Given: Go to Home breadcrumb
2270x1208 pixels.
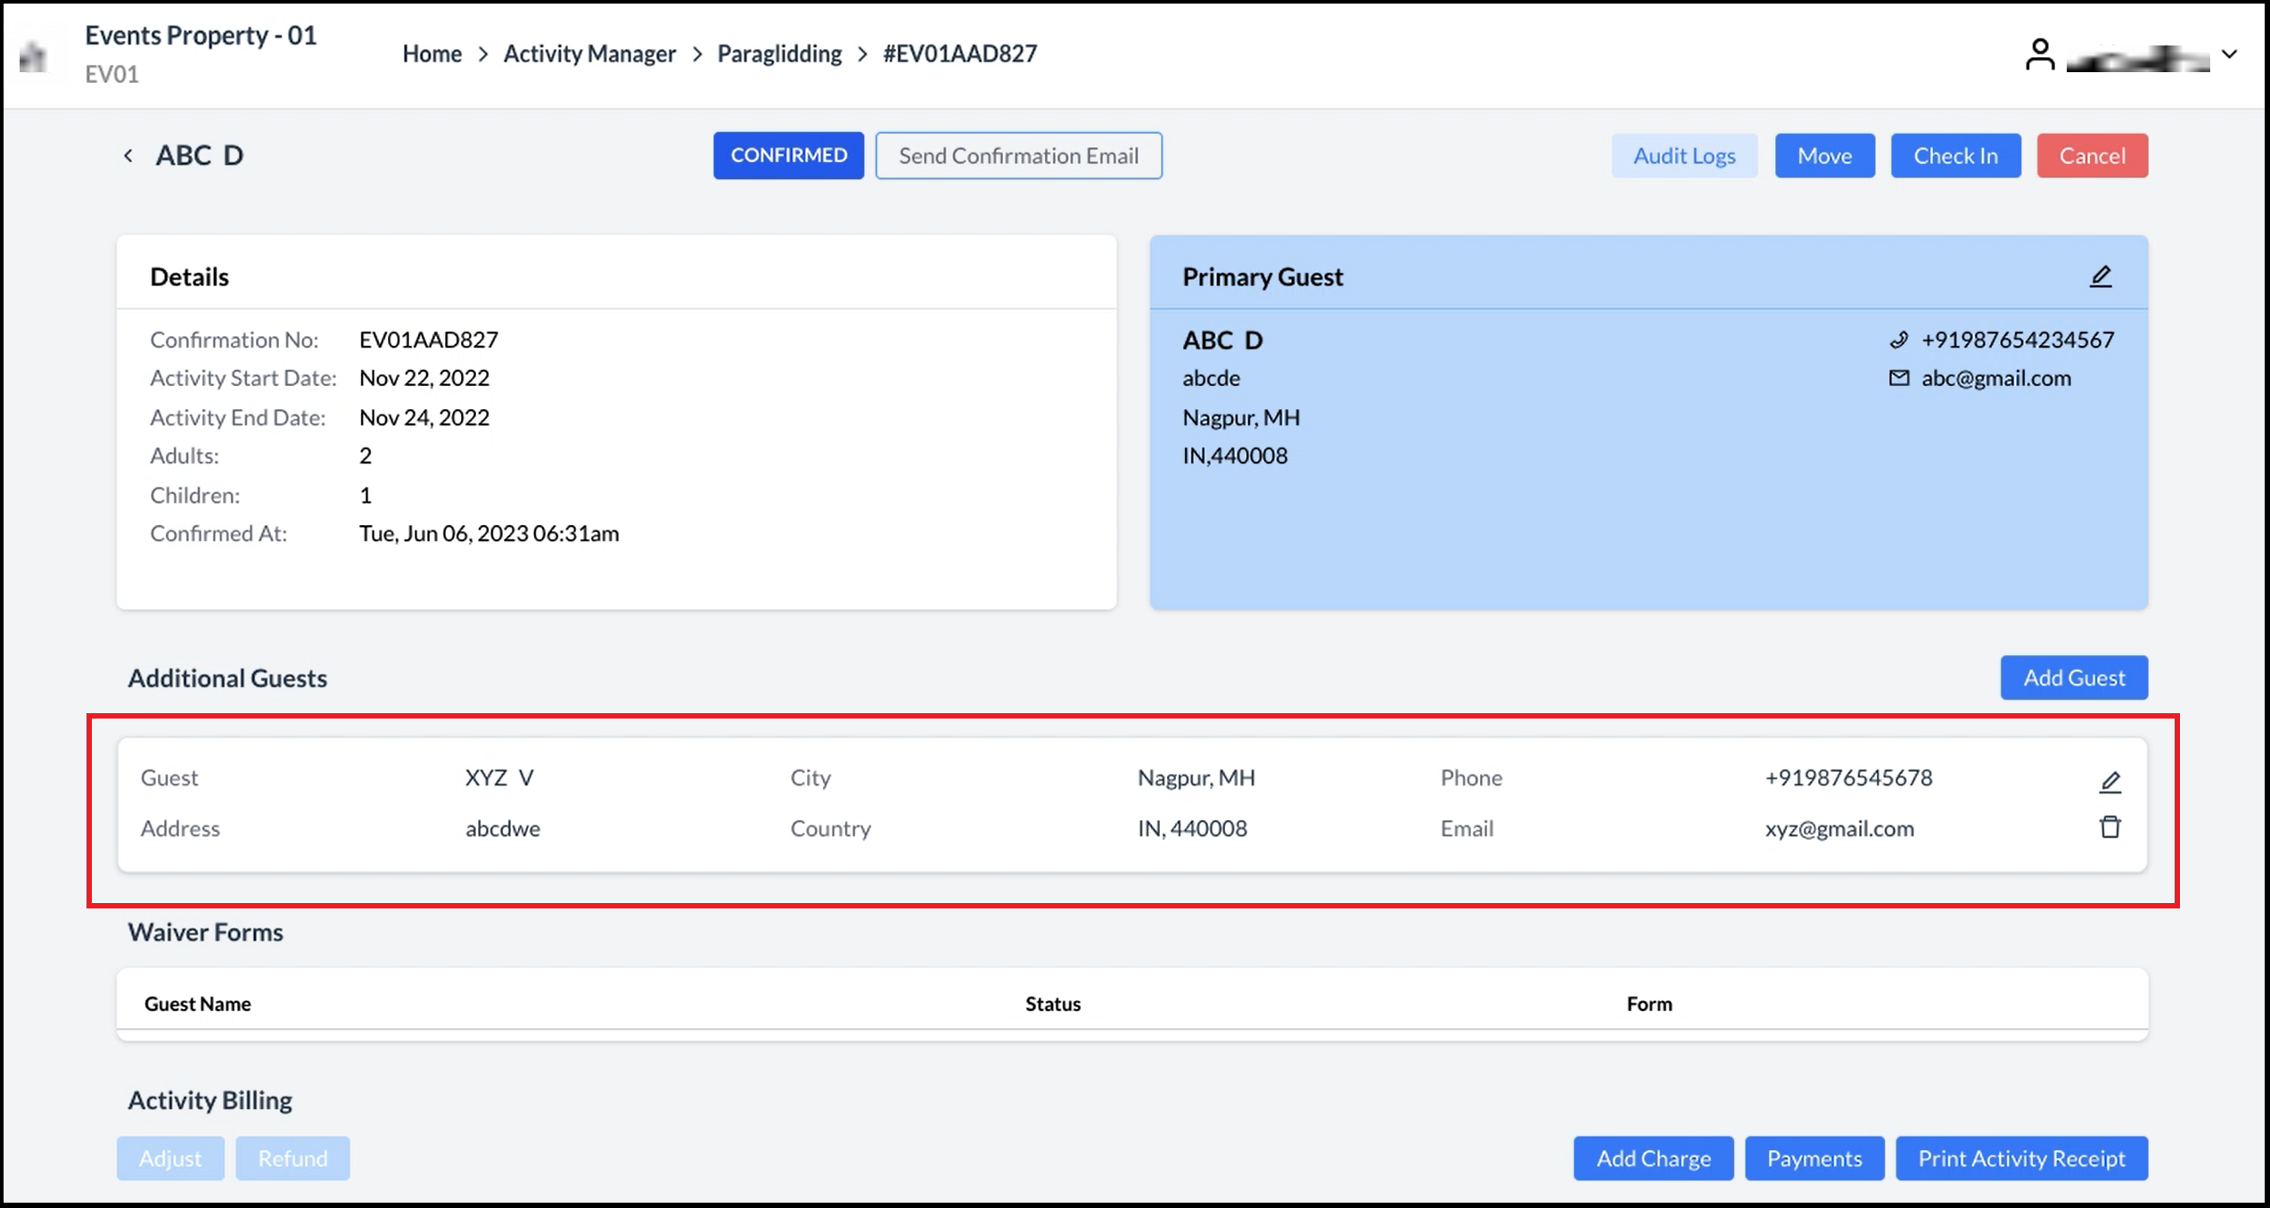Looking at the screenshot, I should 432,53.
